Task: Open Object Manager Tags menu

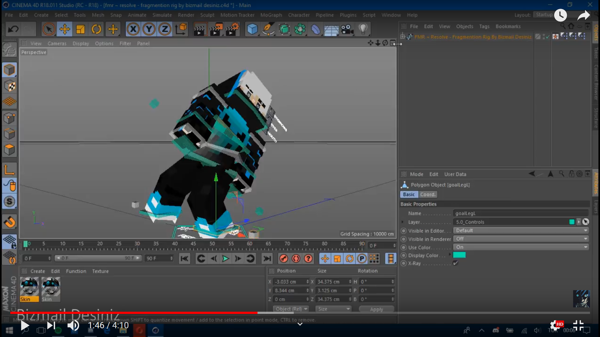Action: click(x=484, y=27)
